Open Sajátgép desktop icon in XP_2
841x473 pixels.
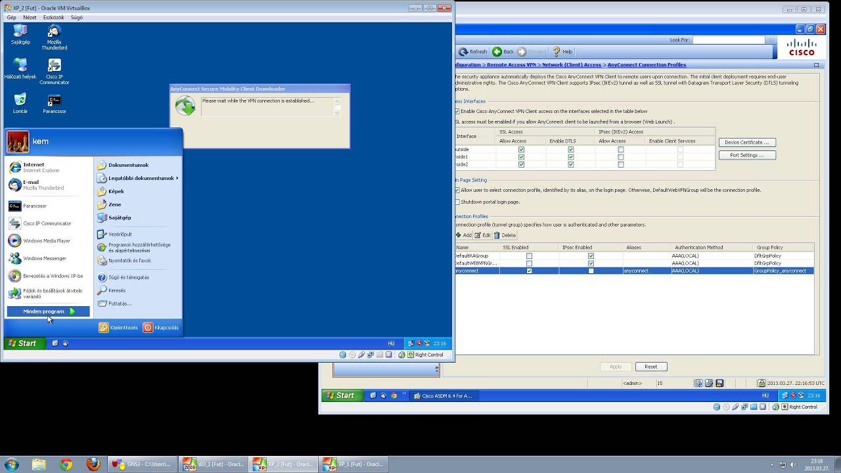[x=20, y=34]
